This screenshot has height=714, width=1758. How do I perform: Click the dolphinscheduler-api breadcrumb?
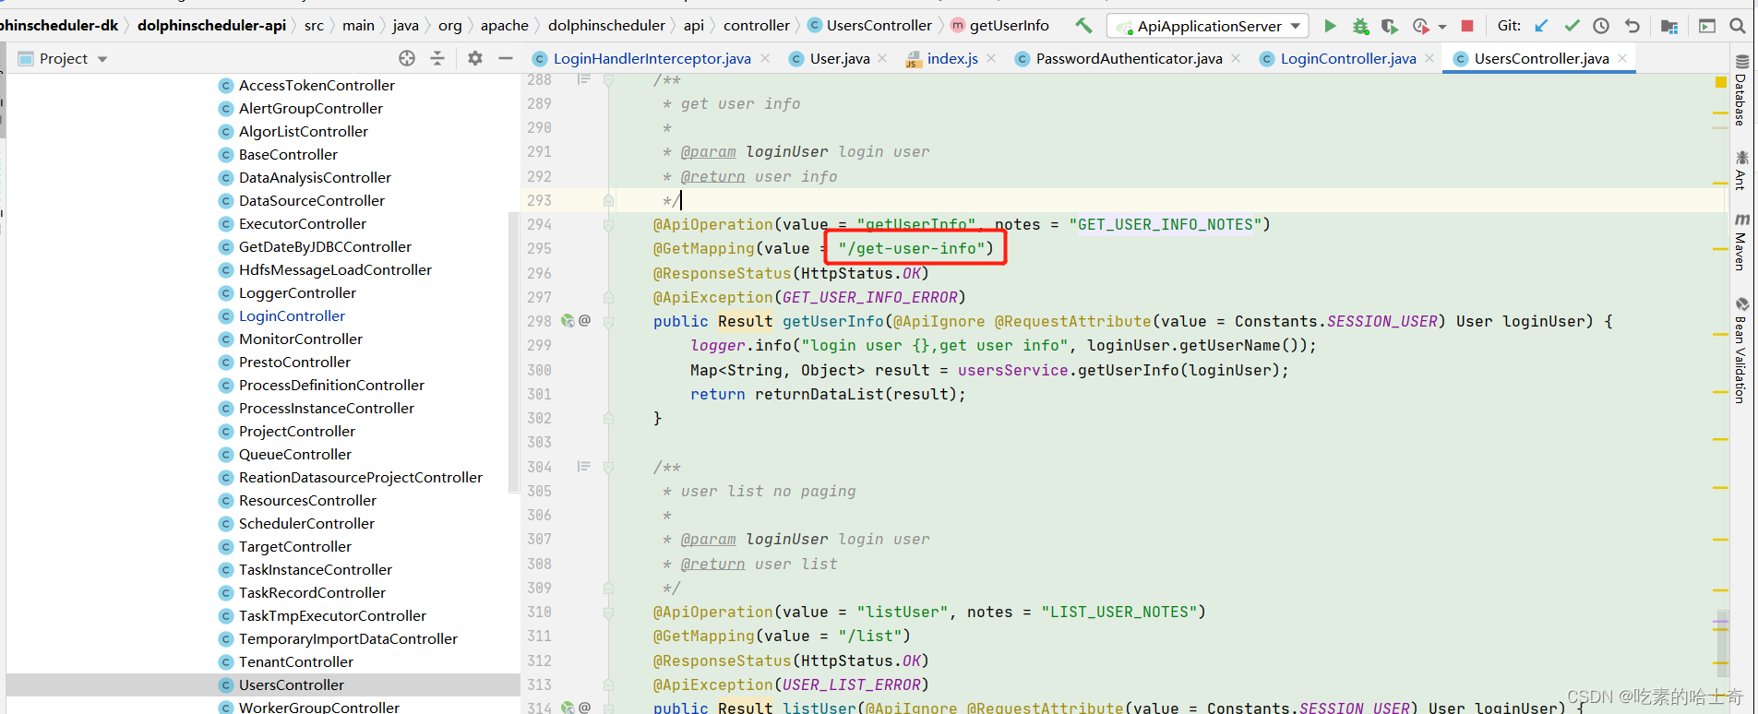coord(211,25)
